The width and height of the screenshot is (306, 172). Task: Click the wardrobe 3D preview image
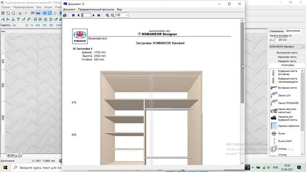point(151,118)
